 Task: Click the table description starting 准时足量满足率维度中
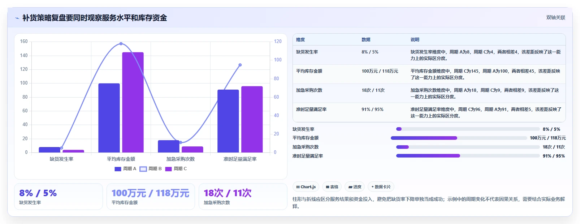pyautogui.click(x=486, y=112)
